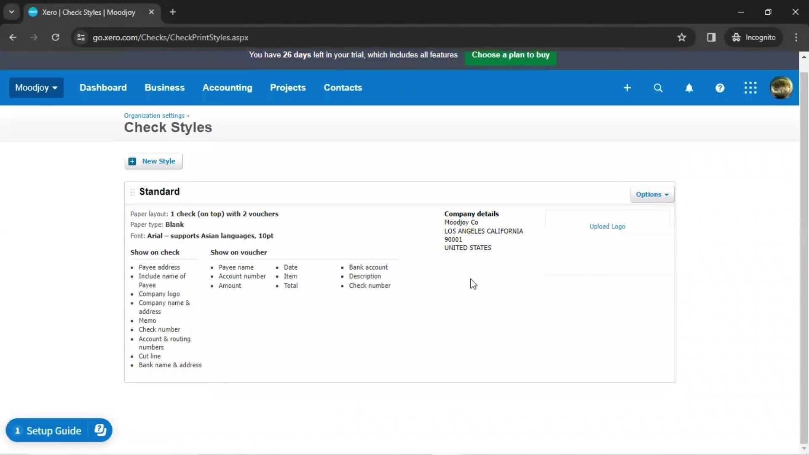Image resolution: width=809 pixels, height=455 pixels.
Task: Go to Organization settings breadcrumb
Action: point(154,115)
